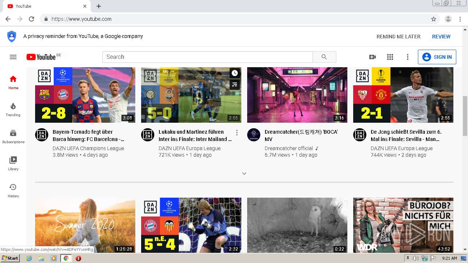Reload the YouTube page
468x263 pixels.
(31, 19)
